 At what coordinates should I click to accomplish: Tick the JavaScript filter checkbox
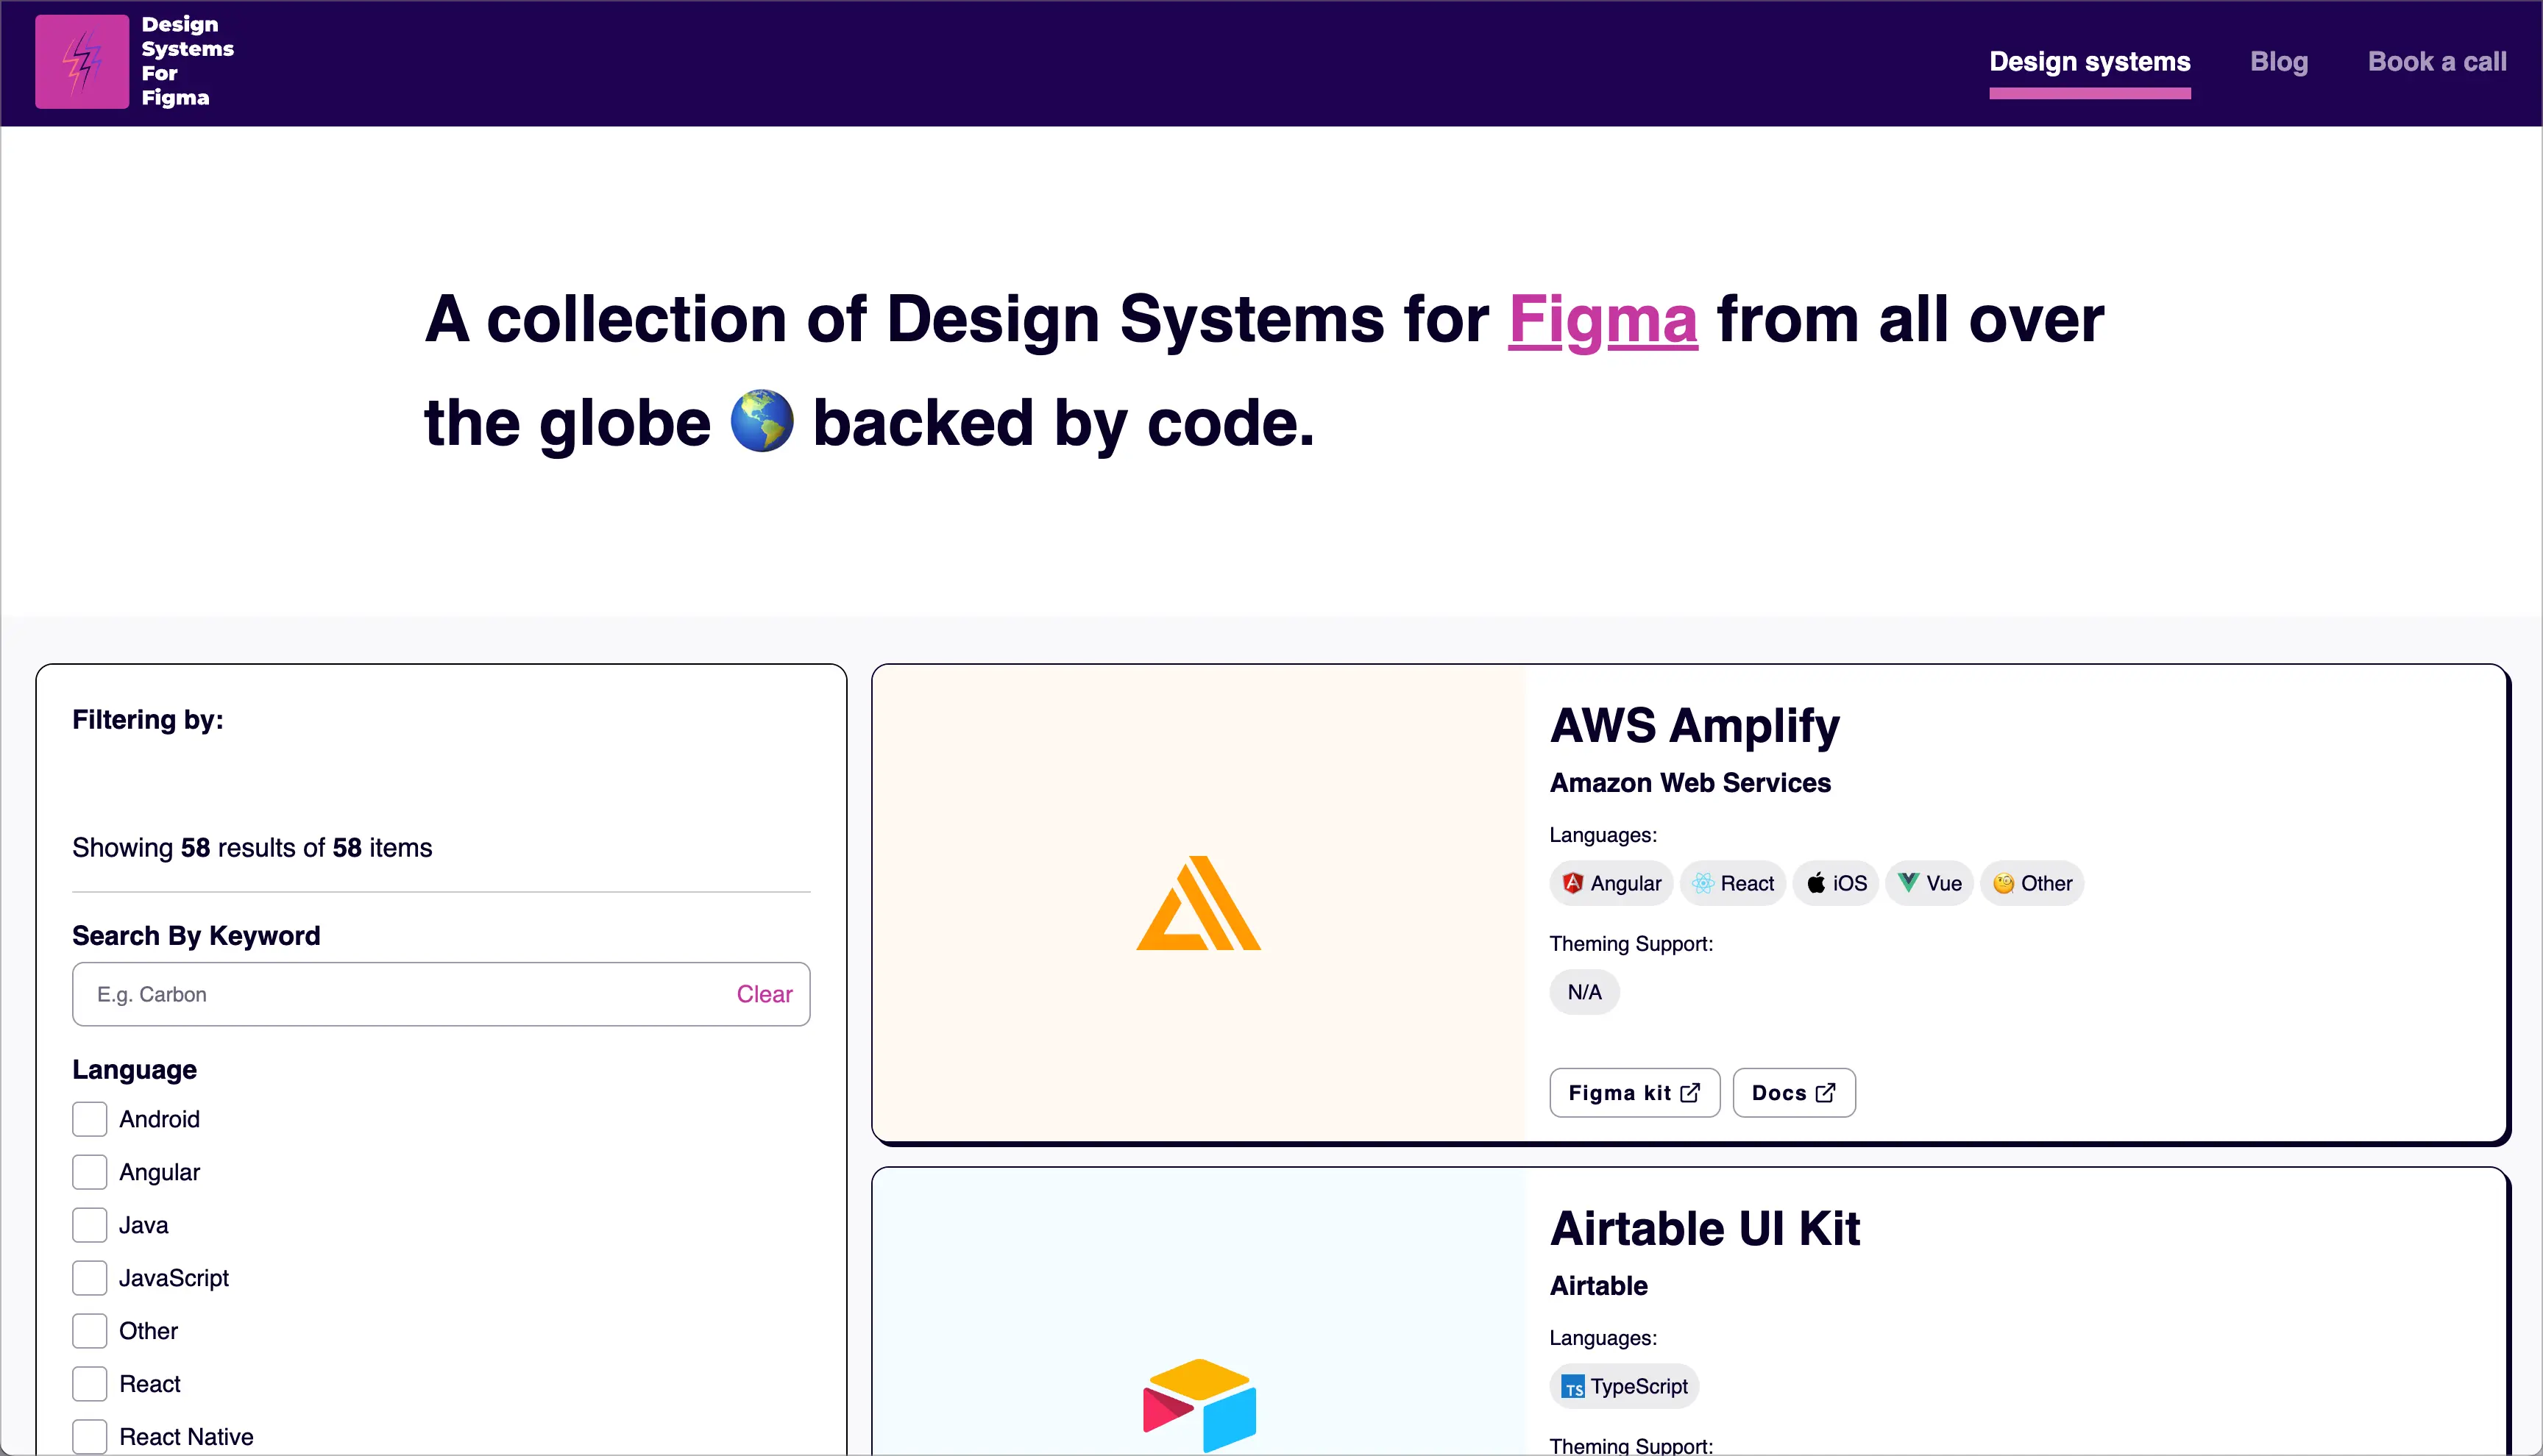pyautogui.click(x=90, y=1278)
